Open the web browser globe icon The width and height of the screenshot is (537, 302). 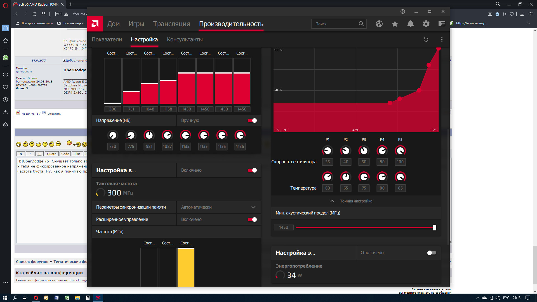pyautogui.click(x=379, y=24)
